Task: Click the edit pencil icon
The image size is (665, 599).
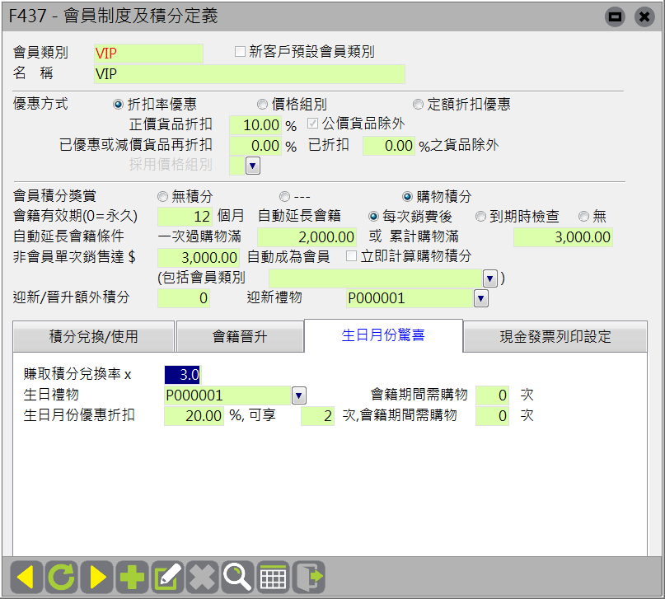Action: tap(167, 577)
